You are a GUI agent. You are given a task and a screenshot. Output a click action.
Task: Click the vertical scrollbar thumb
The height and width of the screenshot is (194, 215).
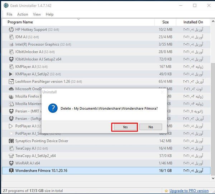pyautogui.click(x=213, y=119)
